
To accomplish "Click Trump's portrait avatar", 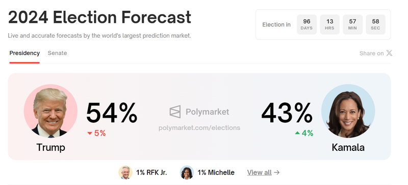I will click(50, 111).
